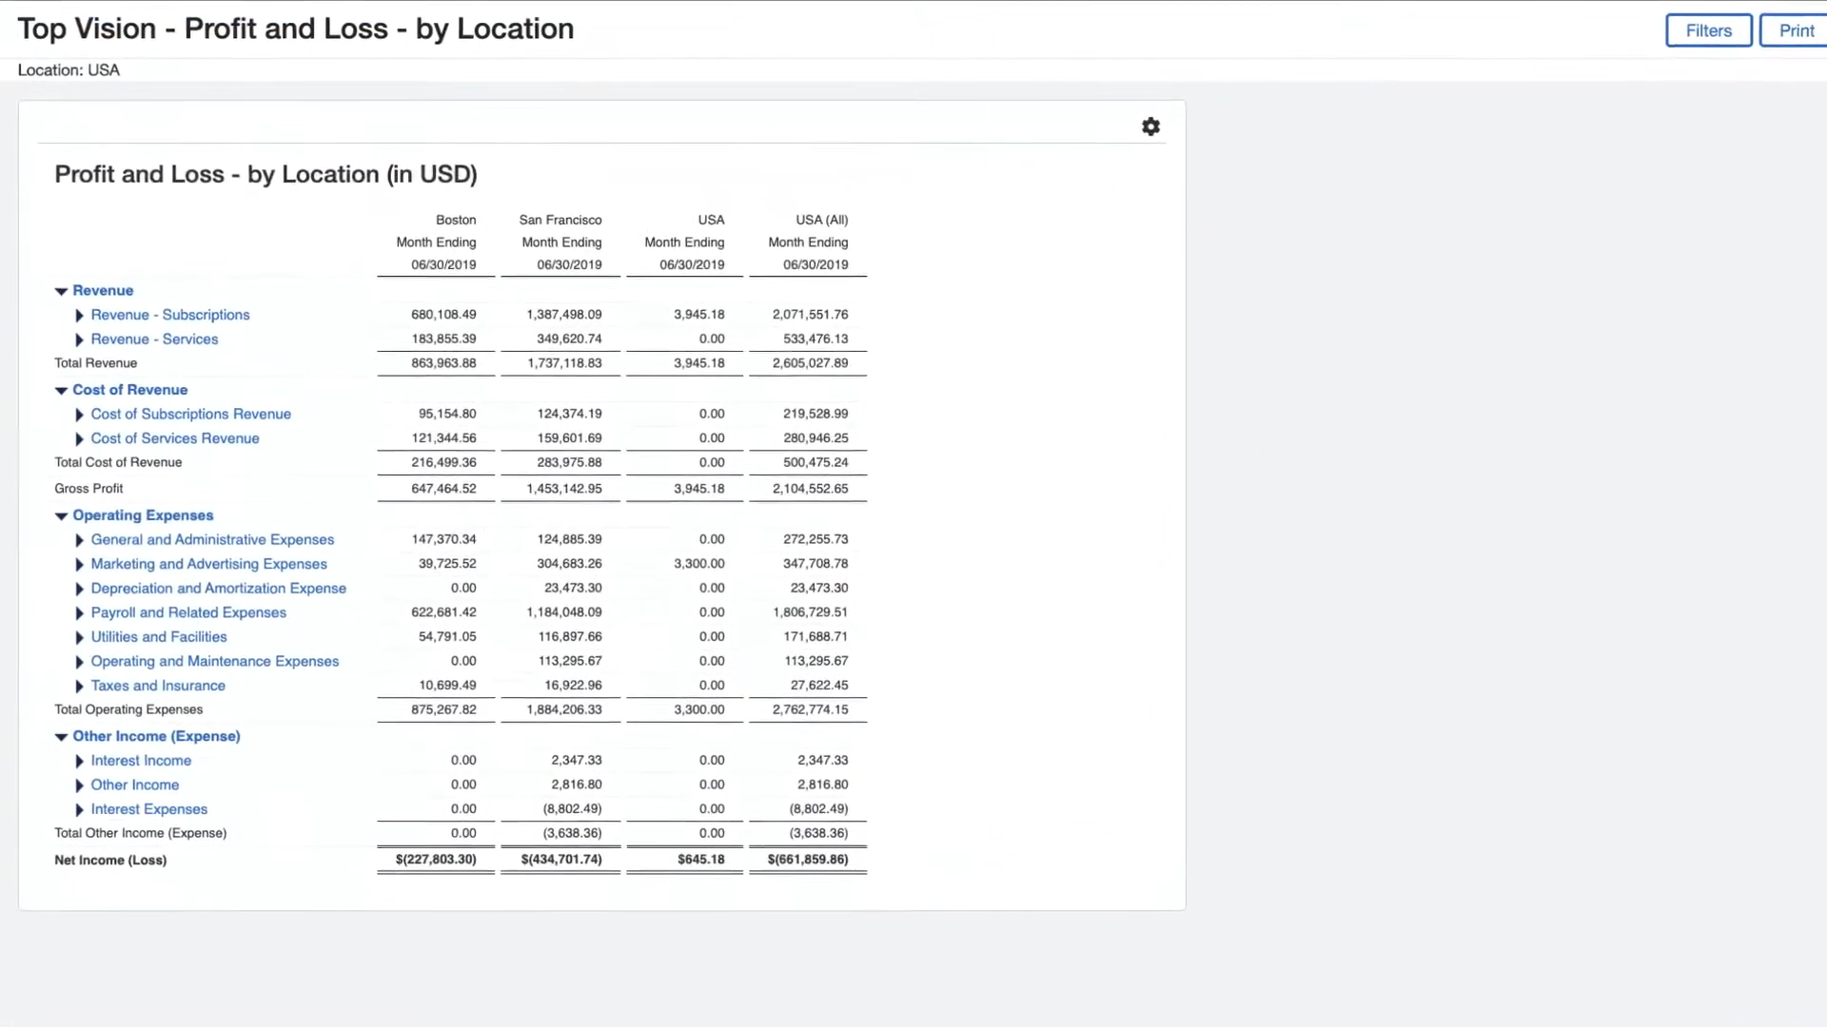This screenshot has height=1027, width=1827.
Task: Expand the Revenue - Subscriptions row arrow
Action: 80,315
